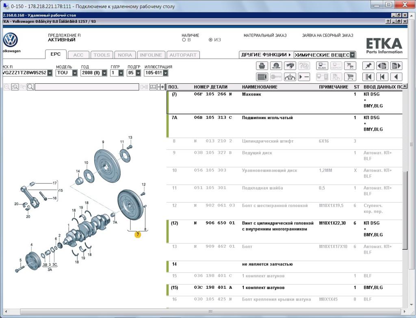Click the bottom horizontal scrollbar thumb

point(210,311)
